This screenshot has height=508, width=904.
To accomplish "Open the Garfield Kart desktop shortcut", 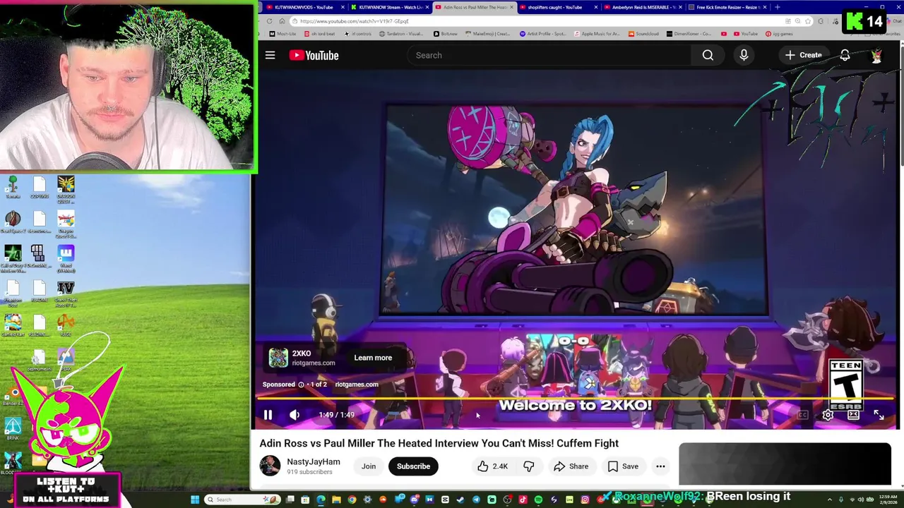I will pyautogui.click(x=13, y=325).
